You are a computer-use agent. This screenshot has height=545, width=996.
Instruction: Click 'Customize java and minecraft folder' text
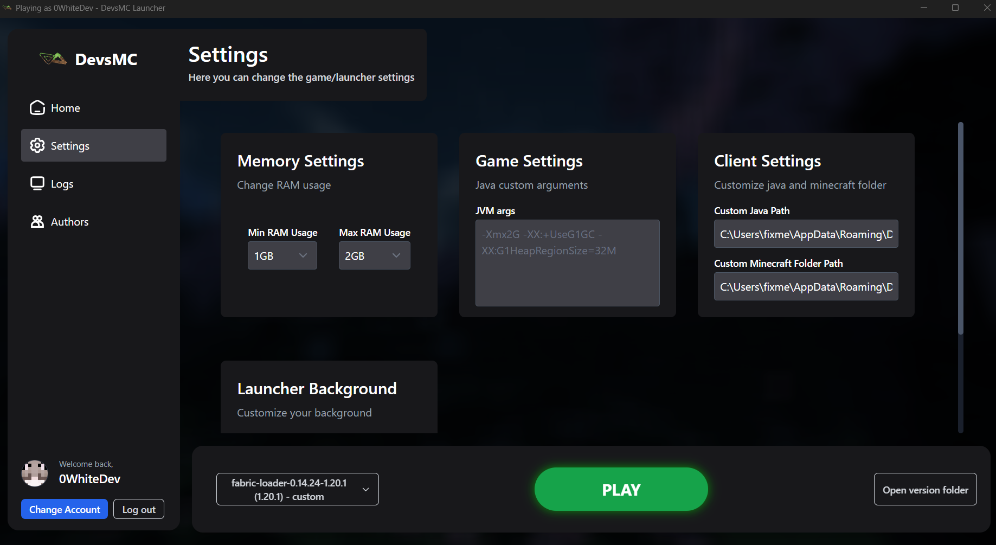pyautogui.click(x=800, y=185)
